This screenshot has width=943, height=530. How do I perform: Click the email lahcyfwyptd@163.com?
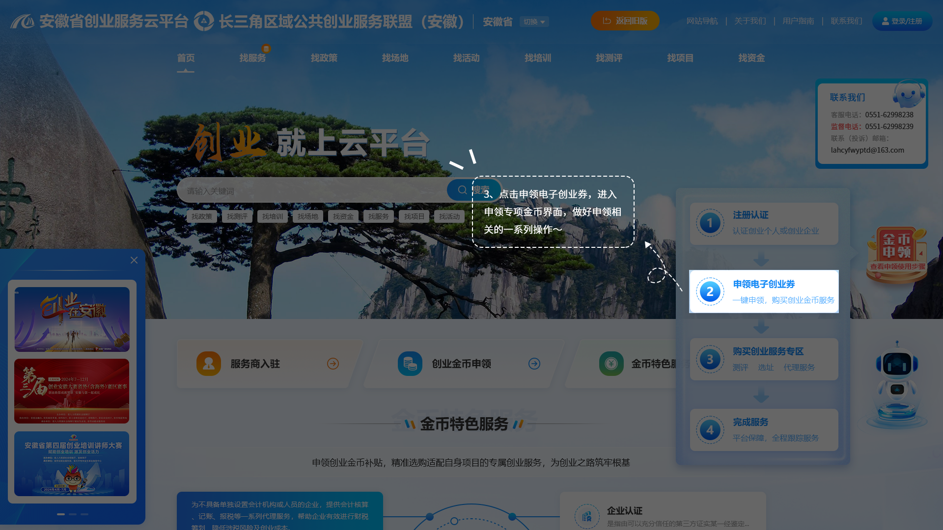(x=867, y=150)
